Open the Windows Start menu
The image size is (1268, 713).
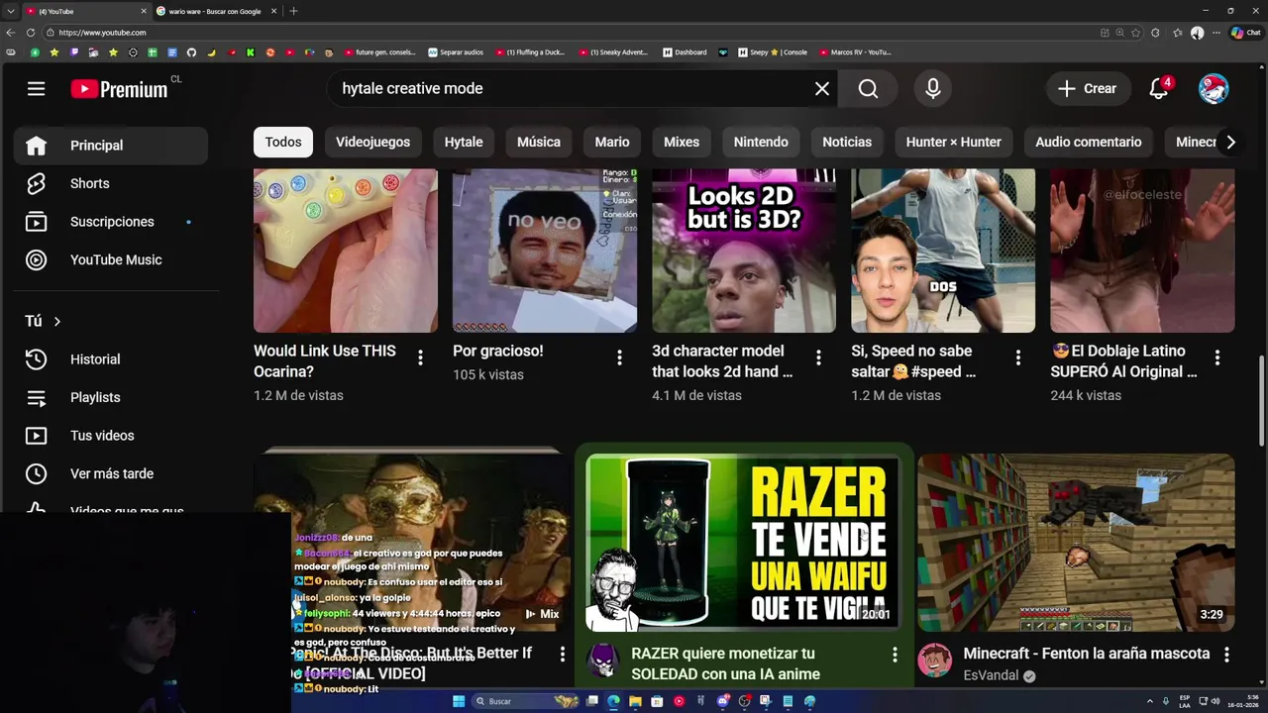pyautogui.click(x=459, y=701)
